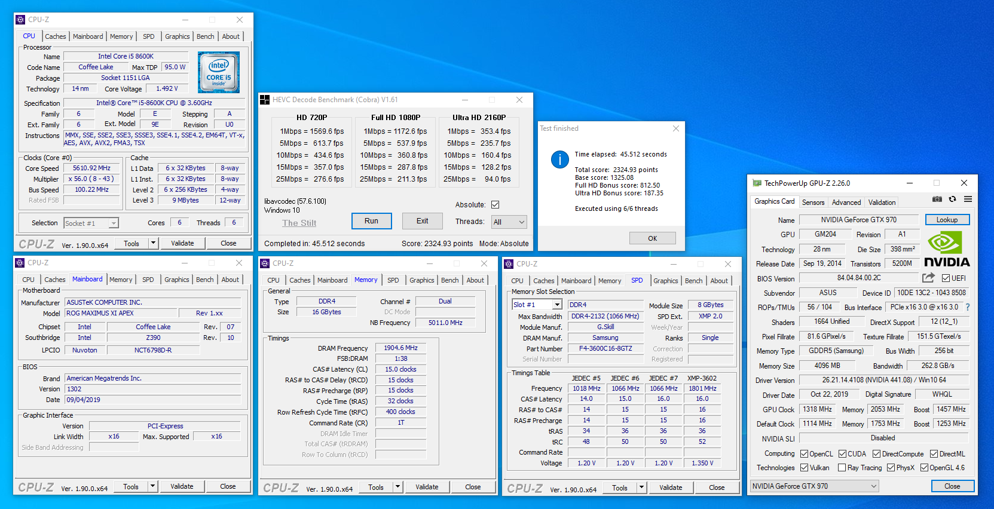Expand Tools arrow in CPU-Z Mainboard window
The height and width of the screenshot is (509, 994).
pos(152,486)
